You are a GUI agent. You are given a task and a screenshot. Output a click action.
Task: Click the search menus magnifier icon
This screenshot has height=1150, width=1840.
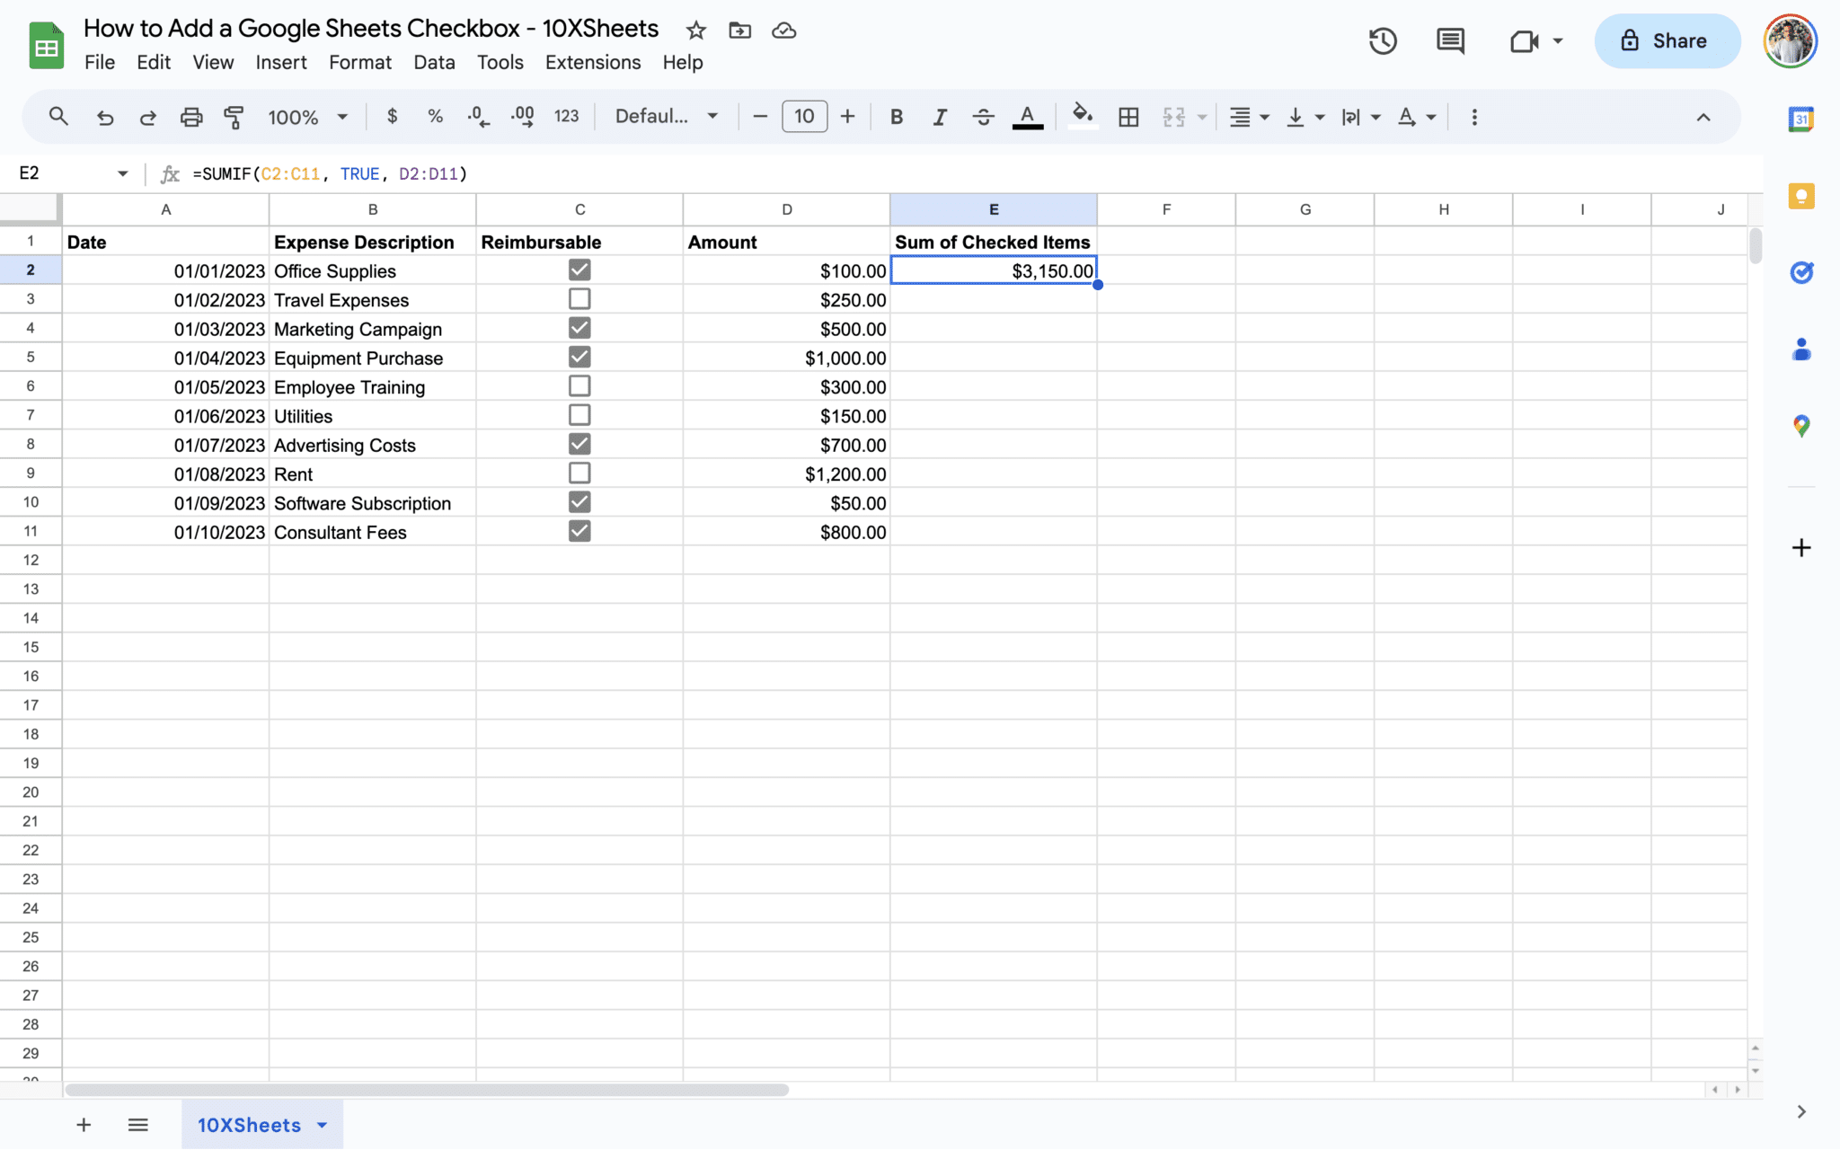coord(58,117)
